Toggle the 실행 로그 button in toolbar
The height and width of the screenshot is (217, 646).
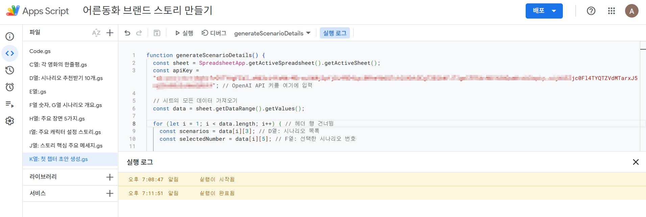coord(335,33)
